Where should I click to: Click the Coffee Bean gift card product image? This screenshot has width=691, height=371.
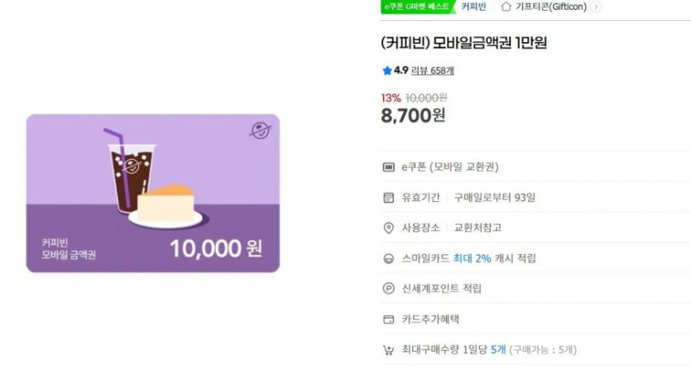(x=153, y=193)
